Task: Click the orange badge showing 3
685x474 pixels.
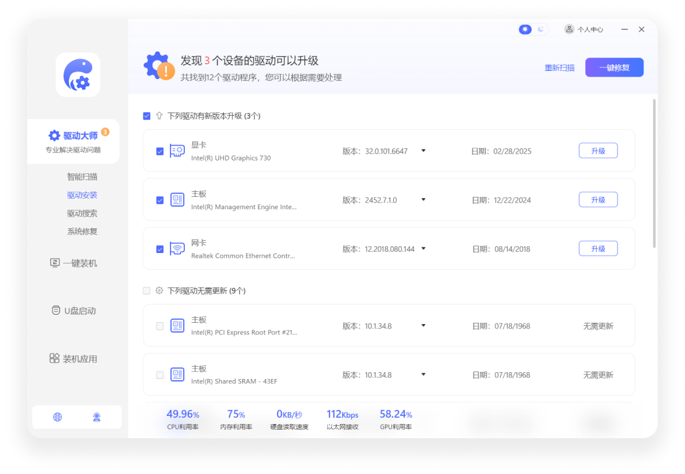Action: (105, 131)
